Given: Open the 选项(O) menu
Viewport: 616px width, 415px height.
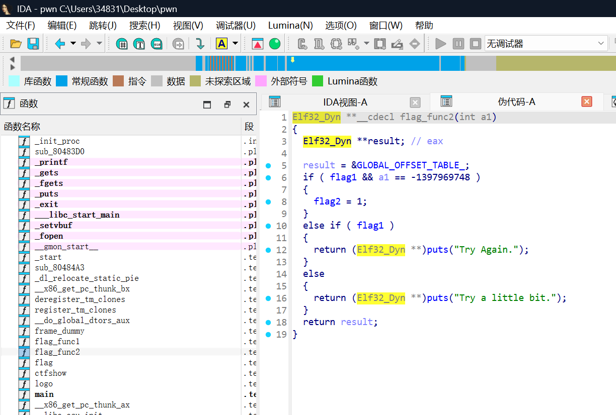Looking at the screenshot, I should point(341,26).
